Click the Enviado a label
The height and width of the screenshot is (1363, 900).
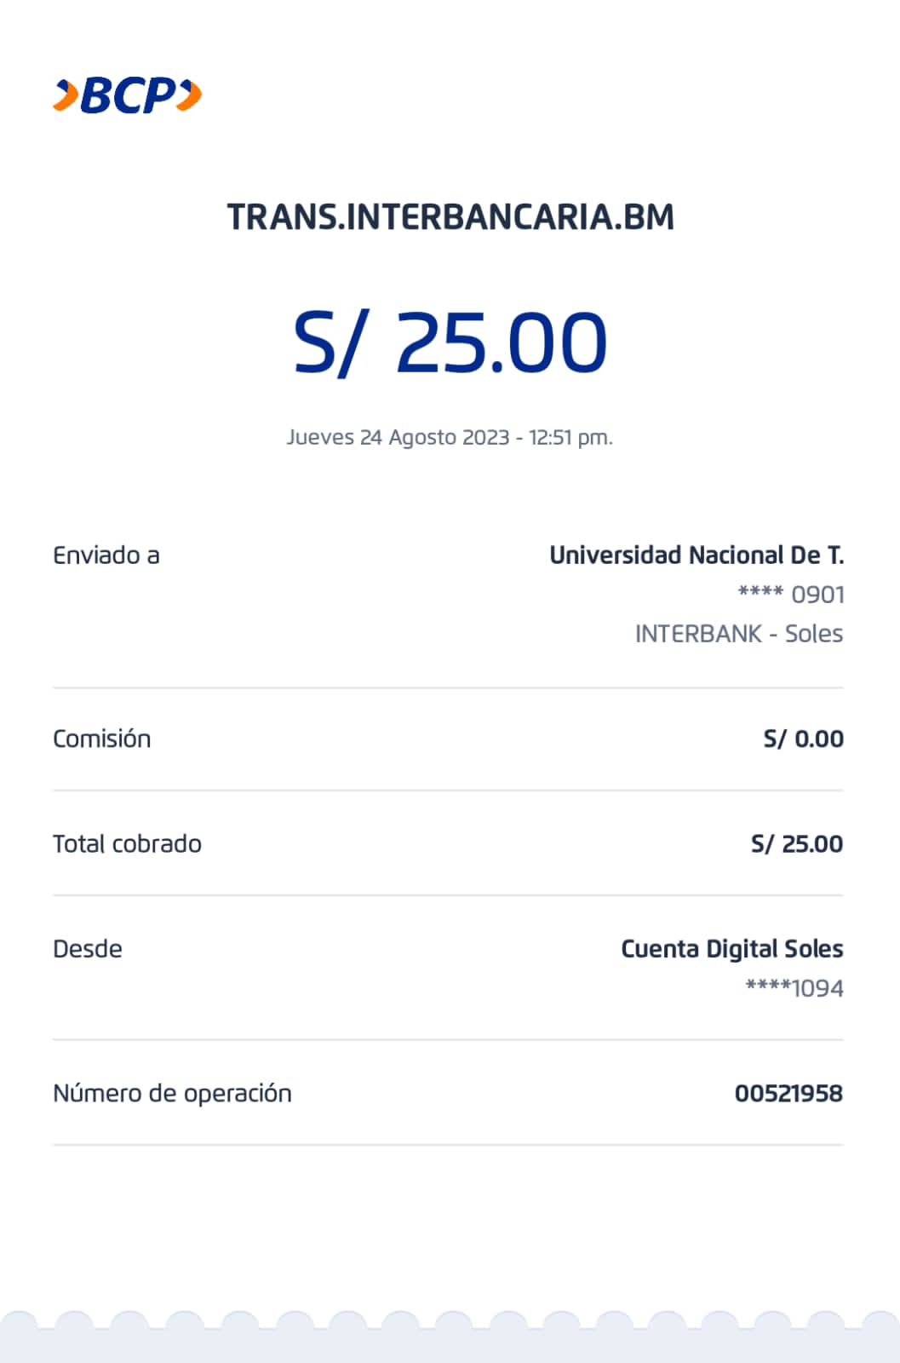point(106,555)
